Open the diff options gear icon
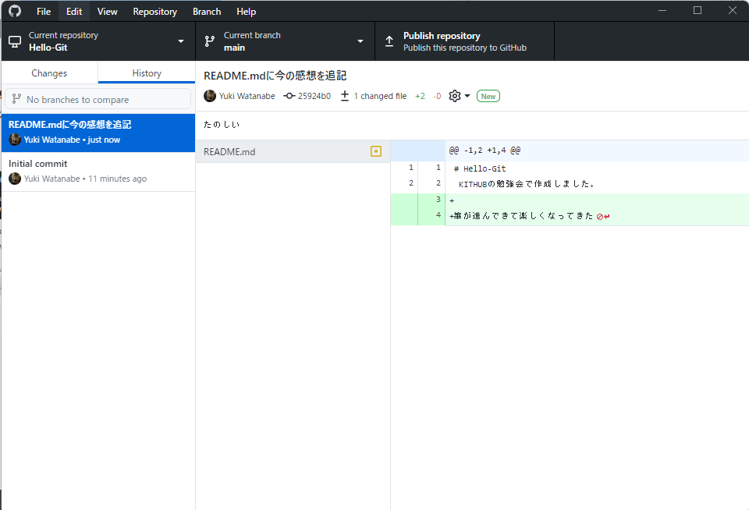The height and width of the screenshot is (510, 749). pyautogui.click(x=453, y=95)
